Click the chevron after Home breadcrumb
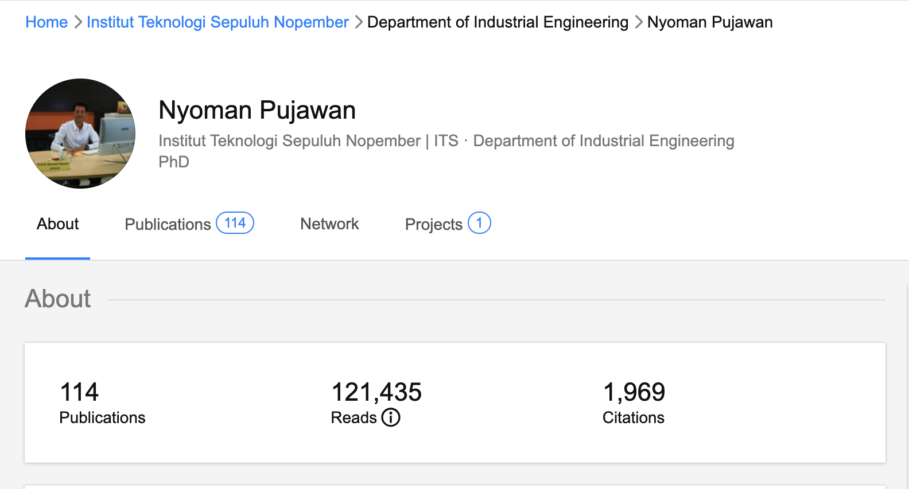The image size is (909, 489). click(x=78, y=22)
